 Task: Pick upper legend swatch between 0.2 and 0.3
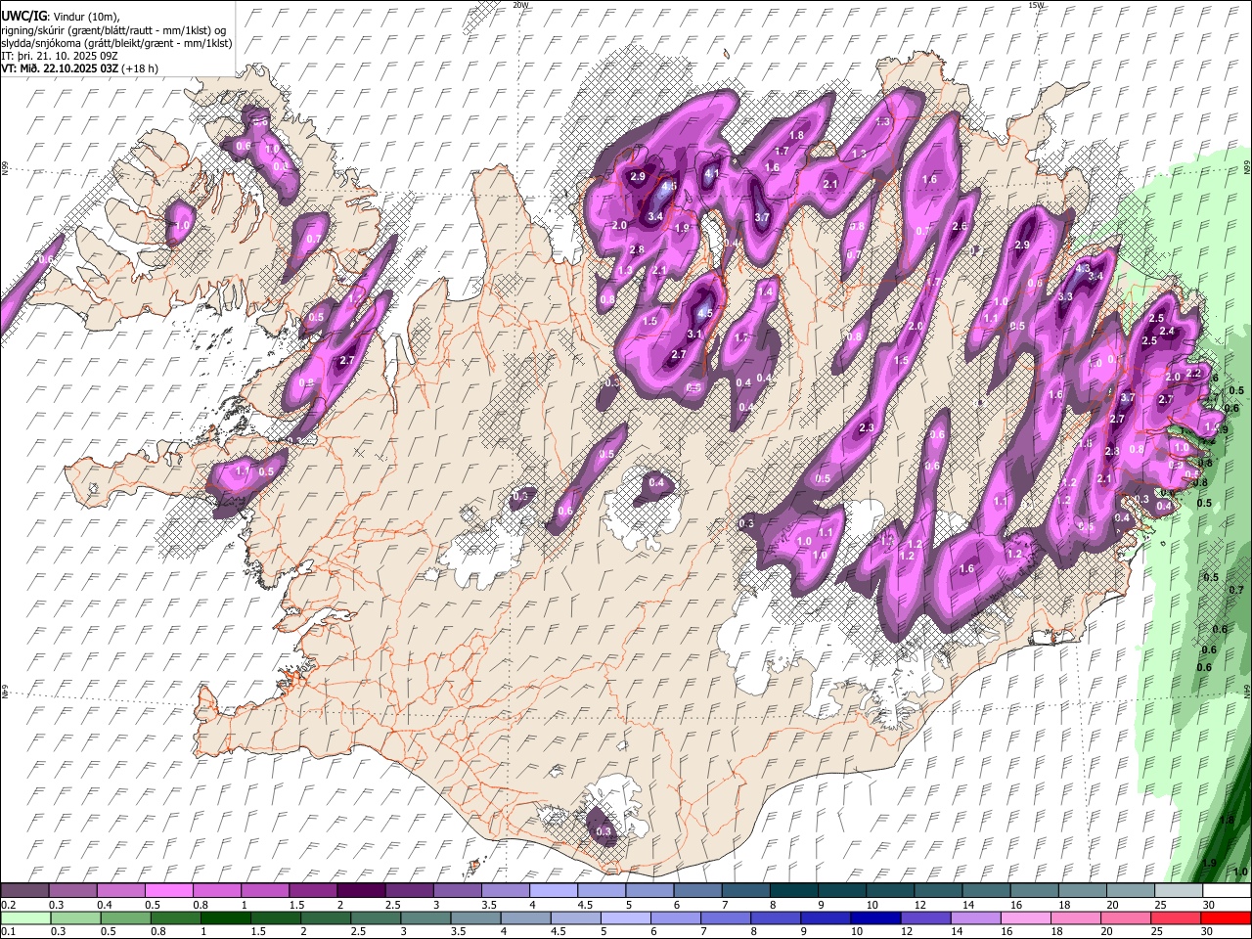(25, 890)
